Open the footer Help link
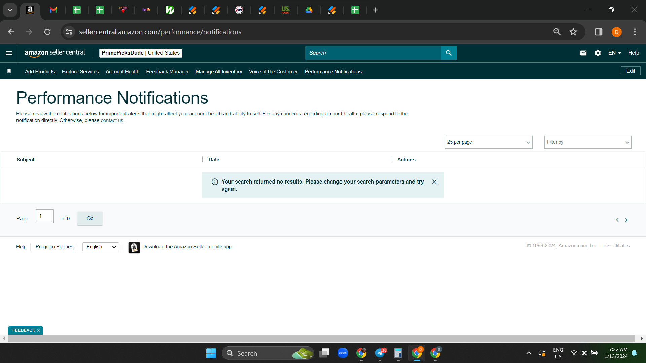 [x=21, y=247]
